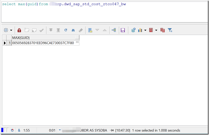Viewport: 209px width, 135px height.
Task: Click the grid select-mode icon
Action: (x=6, y=30)
